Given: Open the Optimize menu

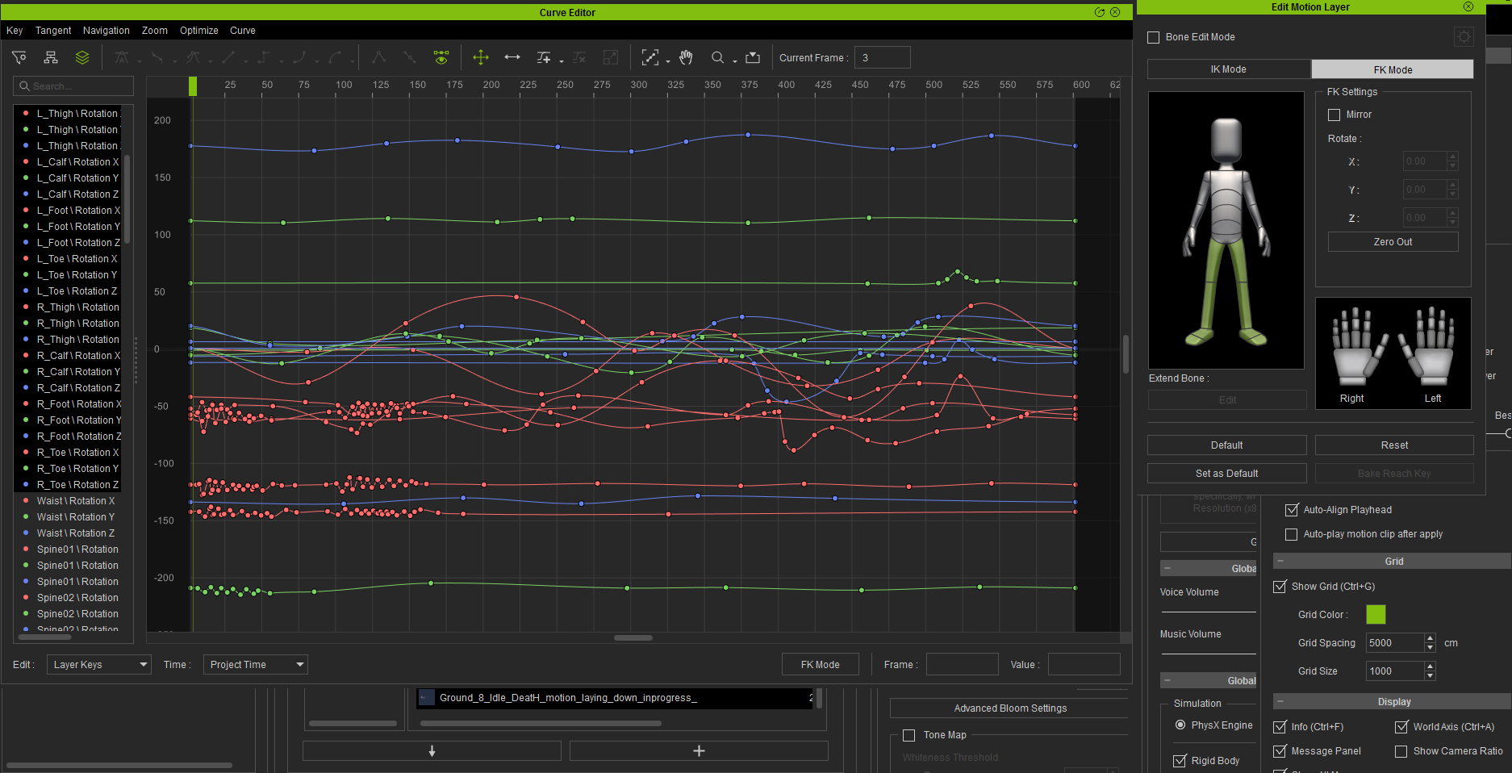Looking at the screenshot, I should pos(199,31).
